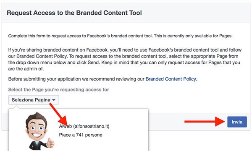Image resolution: width=252 pixels, height=151 pixels.
Task: Click the 'Complete this form to request access' sentence
Action: (120, 36)
